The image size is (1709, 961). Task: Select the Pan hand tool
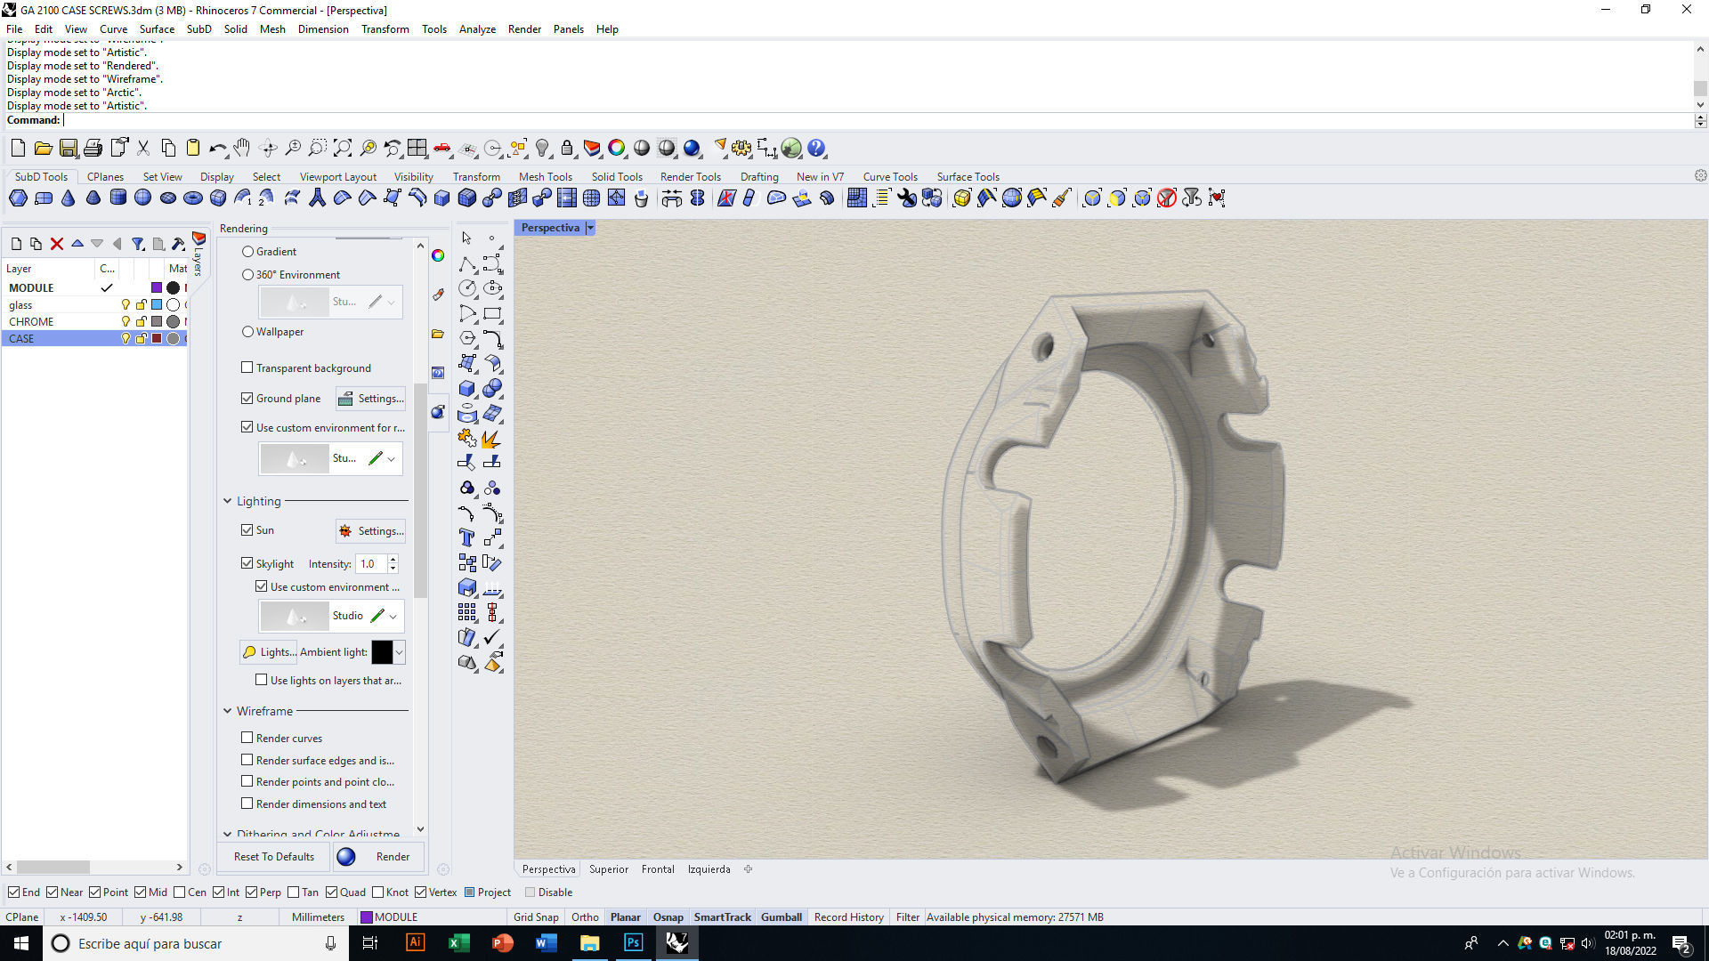242,149
